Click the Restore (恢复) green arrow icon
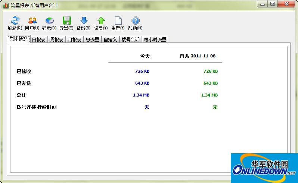The image size is (298, 183). click(101, 21)
